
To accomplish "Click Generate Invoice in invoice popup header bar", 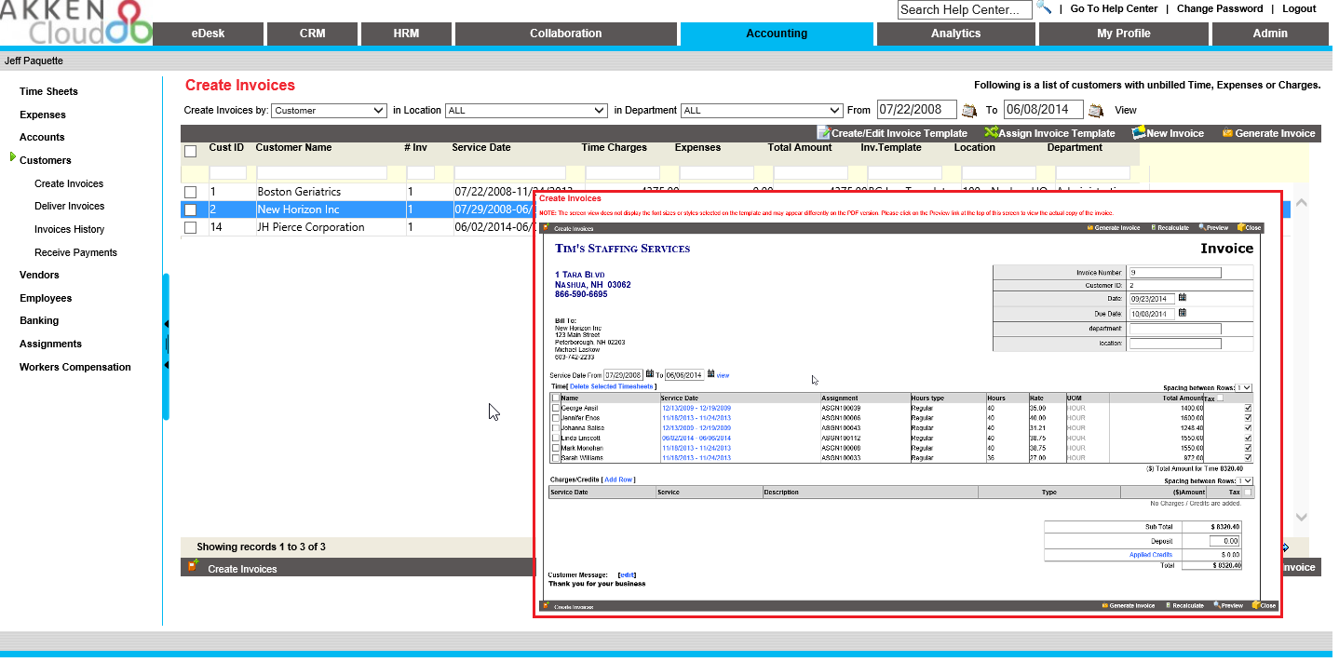I will (1113, 227).
